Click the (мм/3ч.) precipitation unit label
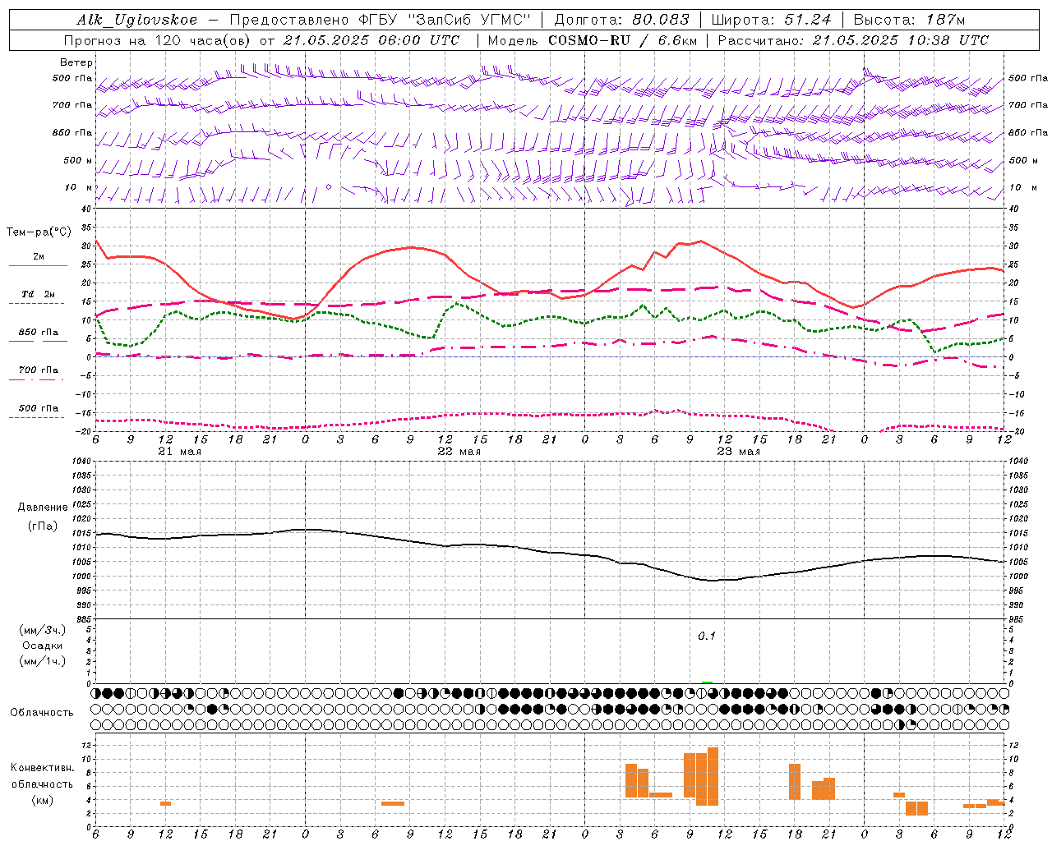 42,630
